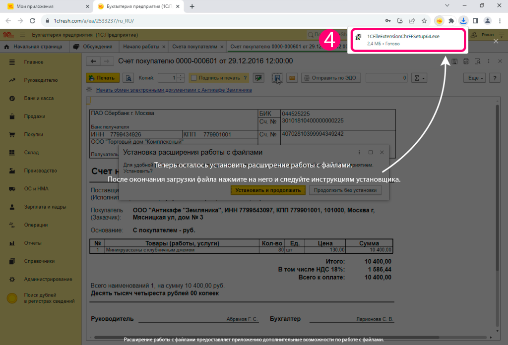Reload the page
The width and height of the screenshot is (508, 345).
[x=32, y=21]
